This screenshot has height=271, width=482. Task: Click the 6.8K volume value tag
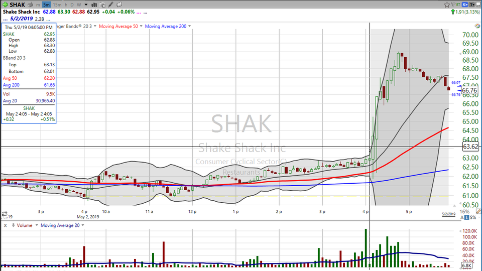pos(466,265)
